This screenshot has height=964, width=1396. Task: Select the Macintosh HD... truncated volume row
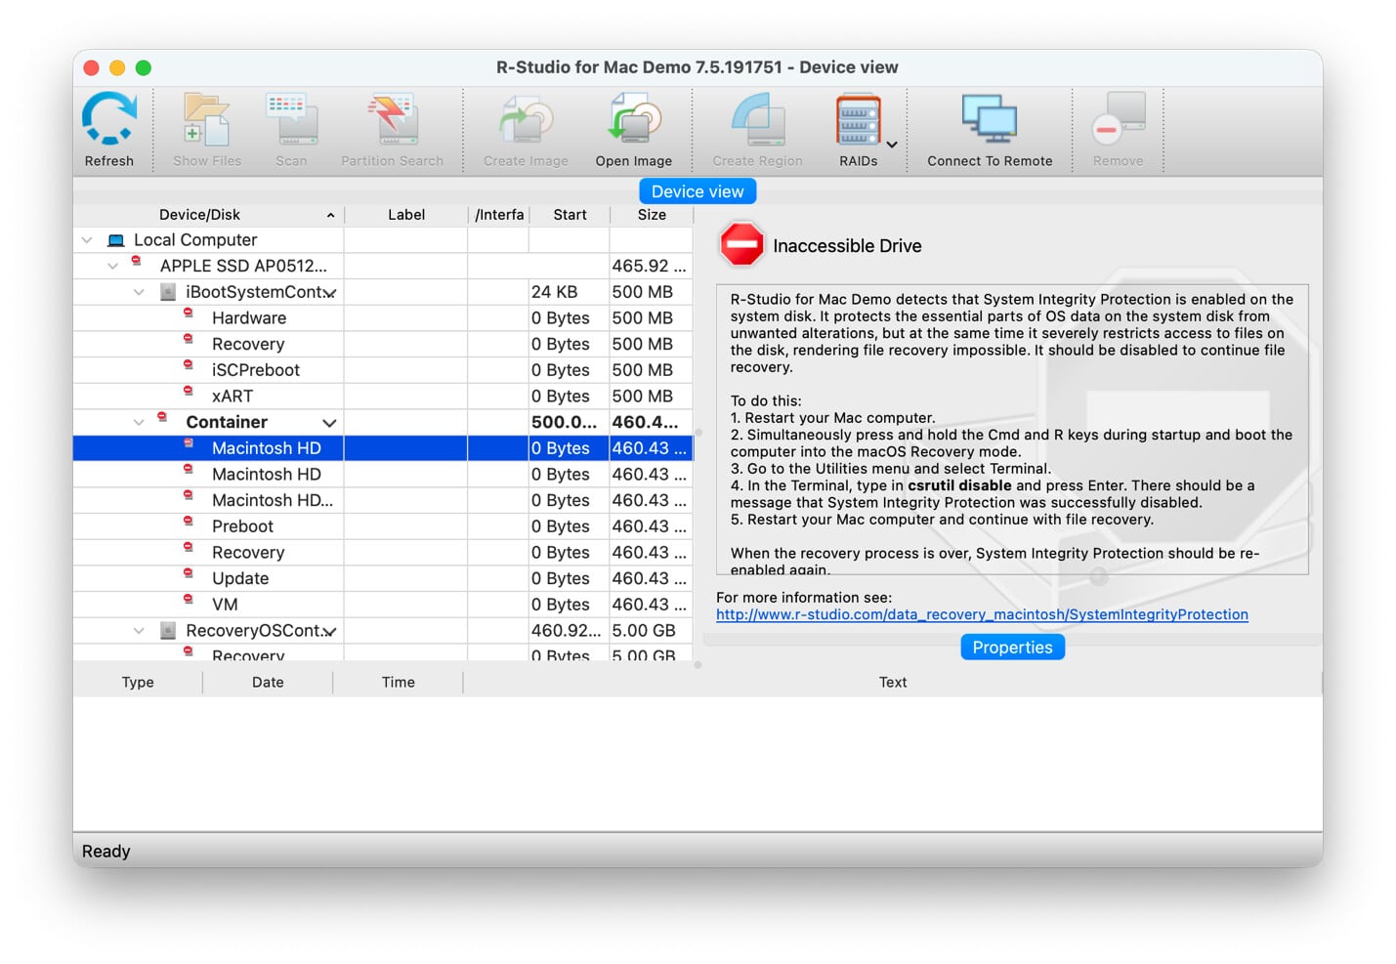(383, 500)
